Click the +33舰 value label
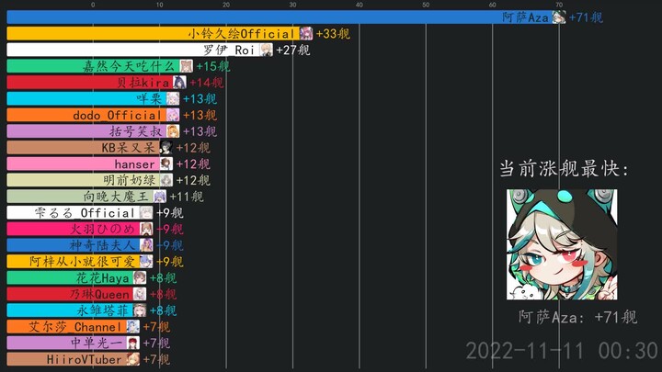The image size is (662, 372). click(x=333, y=34)
